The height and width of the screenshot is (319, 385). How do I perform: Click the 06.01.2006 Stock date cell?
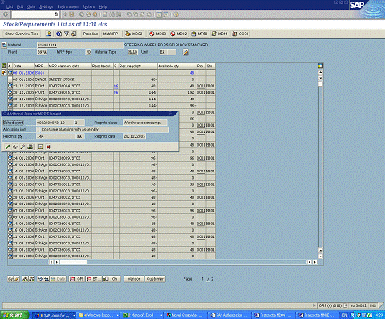pos(23,73)
